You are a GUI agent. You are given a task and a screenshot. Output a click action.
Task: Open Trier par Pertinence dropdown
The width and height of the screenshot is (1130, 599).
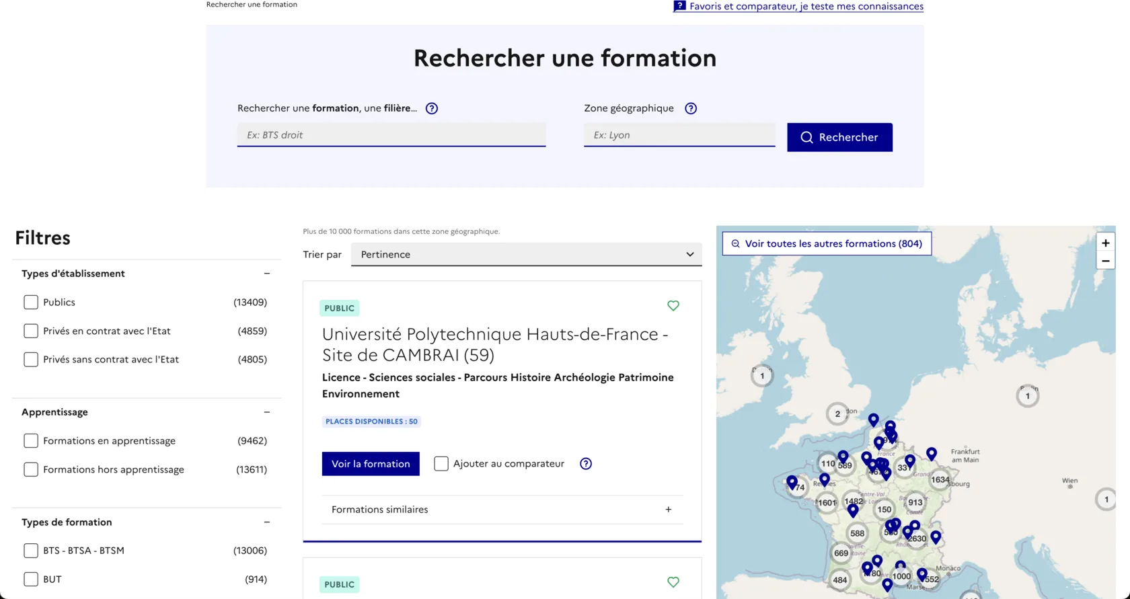(x=527, y=254)
